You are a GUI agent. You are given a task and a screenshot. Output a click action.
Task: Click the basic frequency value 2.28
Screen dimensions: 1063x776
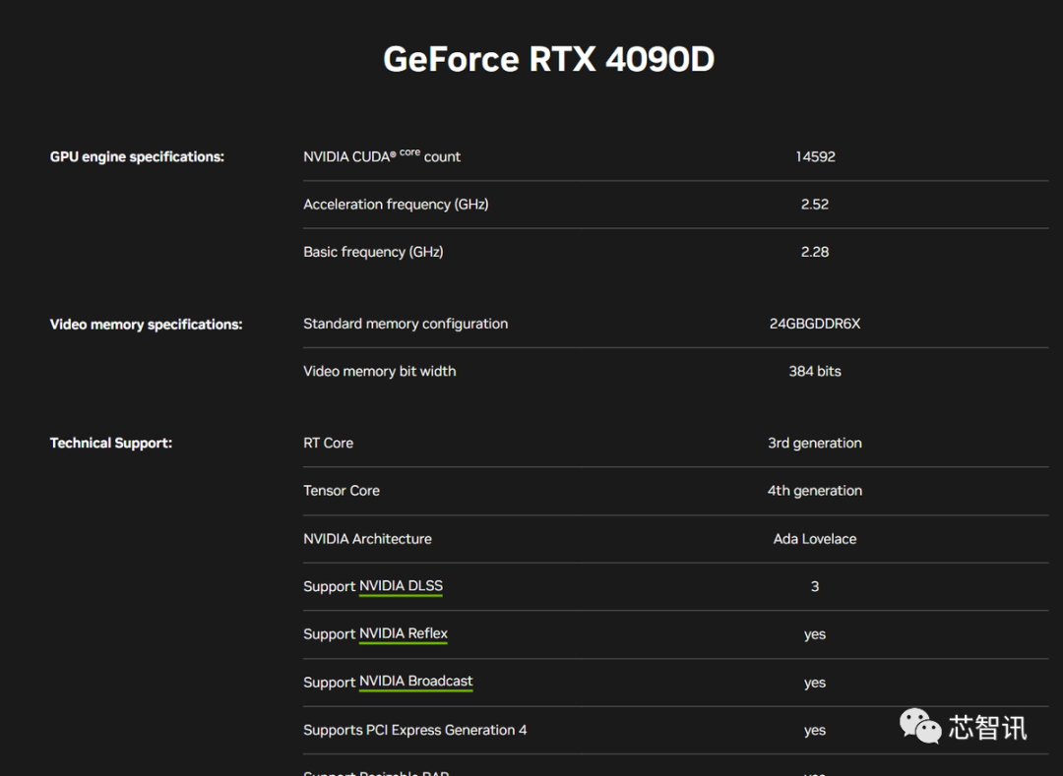[815, 252]
